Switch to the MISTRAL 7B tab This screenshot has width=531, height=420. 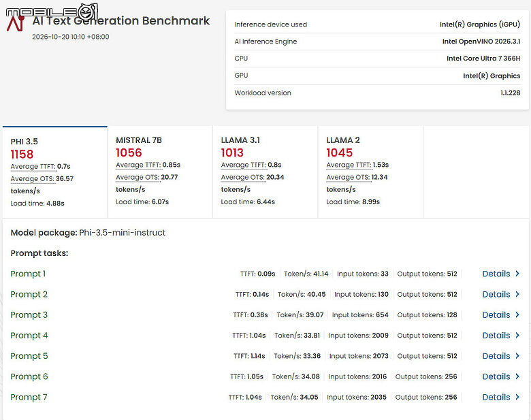pos(160,172)
